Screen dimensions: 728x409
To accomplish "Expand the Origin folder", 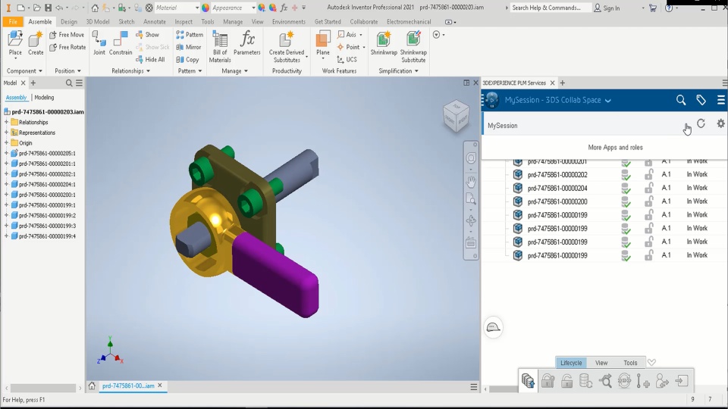I will coord(7,143).
